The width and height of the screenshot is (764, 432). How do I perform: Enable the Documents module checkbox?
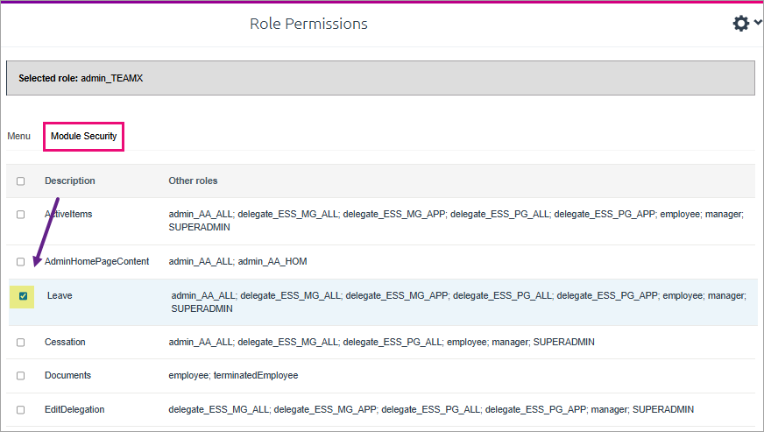21,376
